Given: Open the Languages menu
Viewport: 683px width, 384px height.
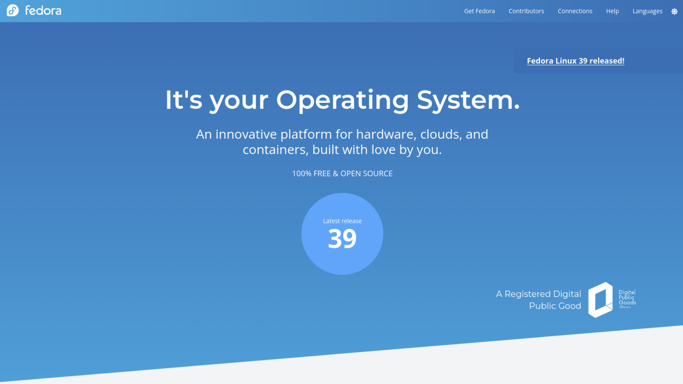Looking at the screenshot, I should pos(647,11).
